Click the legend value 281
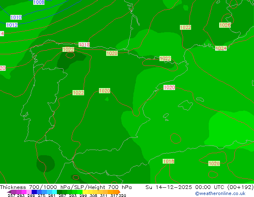This screenshot has height=197, width=254. pos(52,195)
